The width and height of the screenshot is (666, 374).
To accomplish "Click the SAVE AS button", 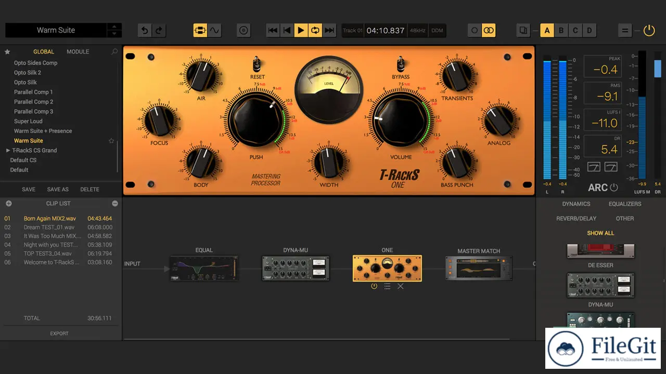I will coord(58,190).
